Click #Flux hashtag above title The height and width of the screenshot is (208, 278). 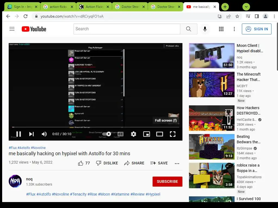point(12,148)
